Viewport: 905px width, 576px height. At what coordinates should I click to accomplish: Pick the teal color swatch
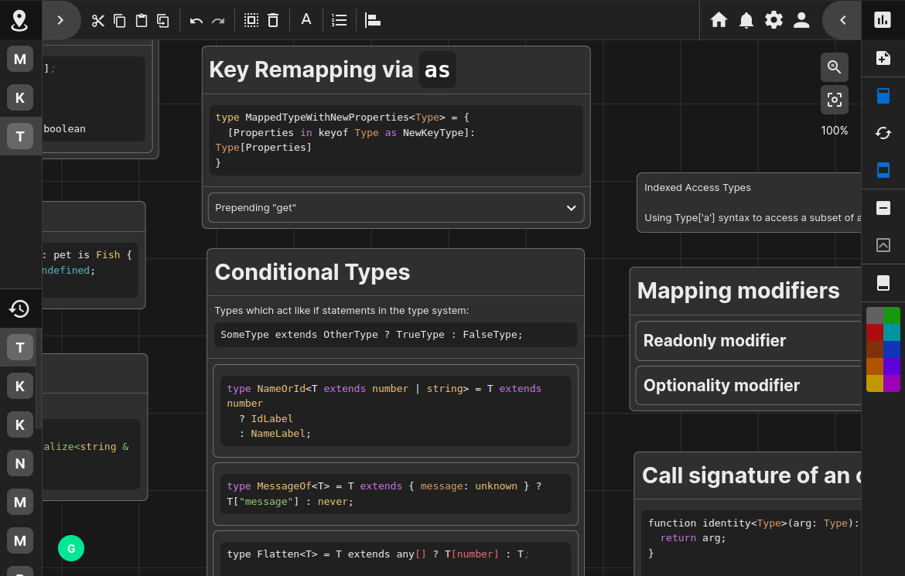pos(892,332)
